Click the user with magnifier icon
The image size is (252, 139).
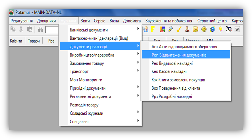(x=146, y=29)
